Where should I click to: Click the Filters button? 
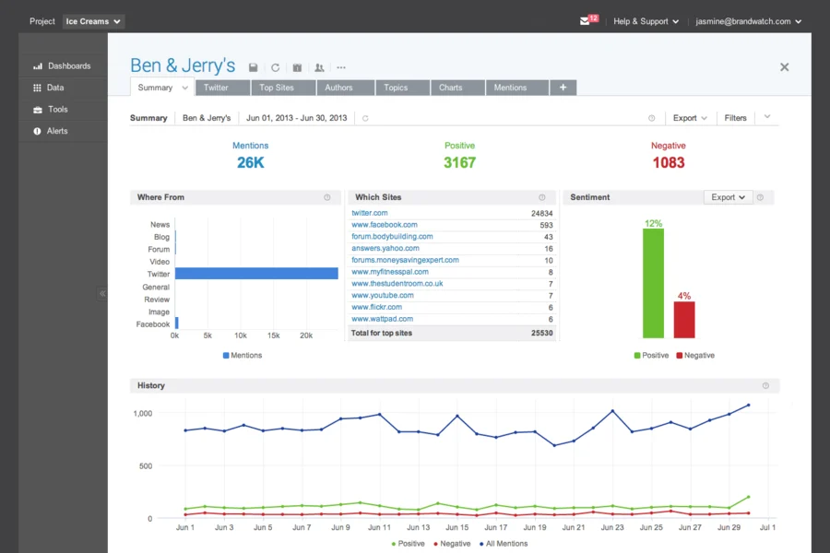[x=735, y=118]
